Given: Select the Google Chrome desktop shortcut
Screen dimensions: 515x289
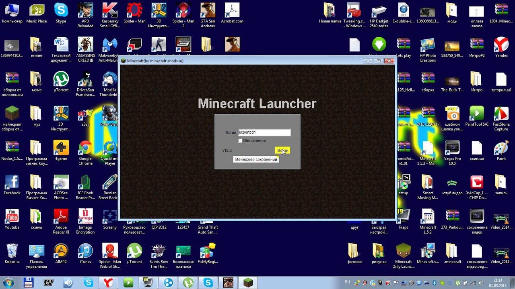Looking at the screenshot, I should [x=85, y=153].
